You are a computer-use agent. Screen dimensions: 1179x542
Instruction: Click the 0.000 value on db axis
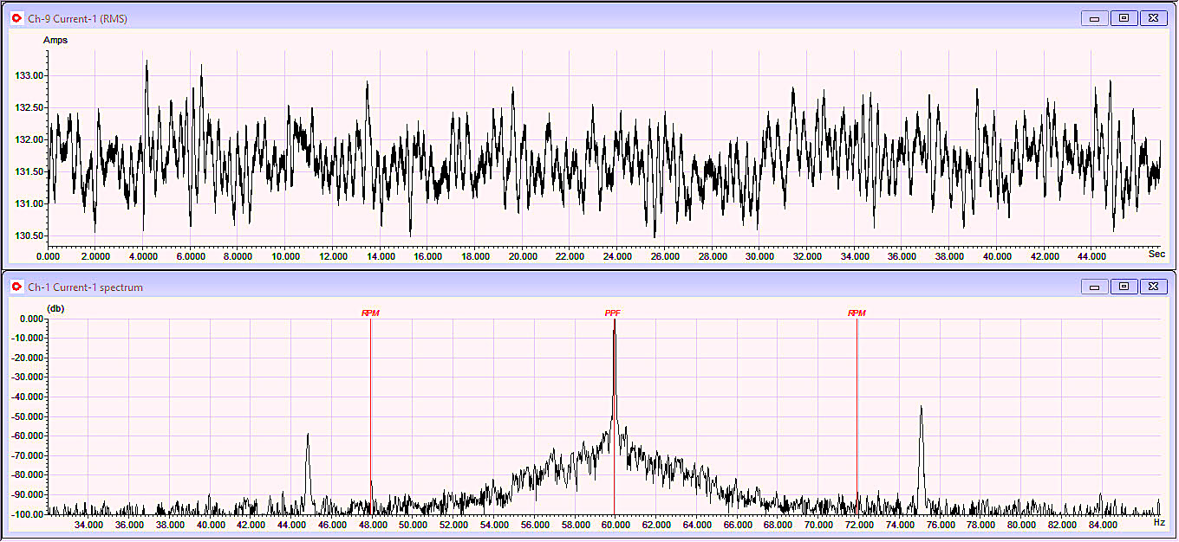click(31, 319)
